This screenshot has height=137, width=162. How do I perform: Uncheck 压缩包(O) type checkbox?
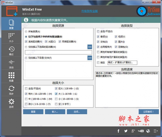pos(116,47)
